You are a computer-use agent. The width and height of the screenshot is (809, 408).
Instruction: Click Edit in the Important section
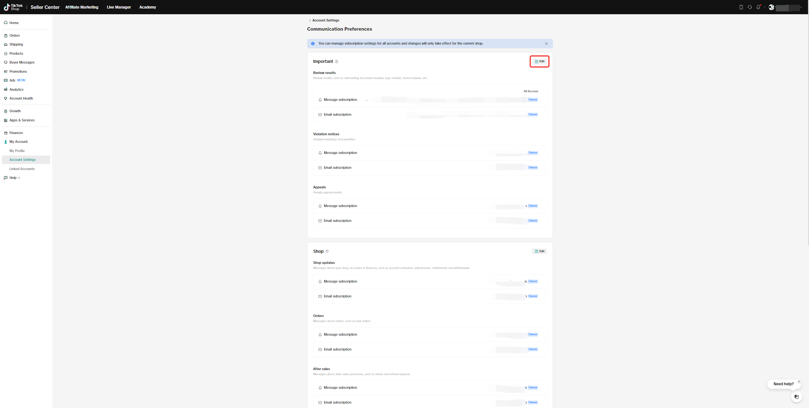[x=539, y=61]
